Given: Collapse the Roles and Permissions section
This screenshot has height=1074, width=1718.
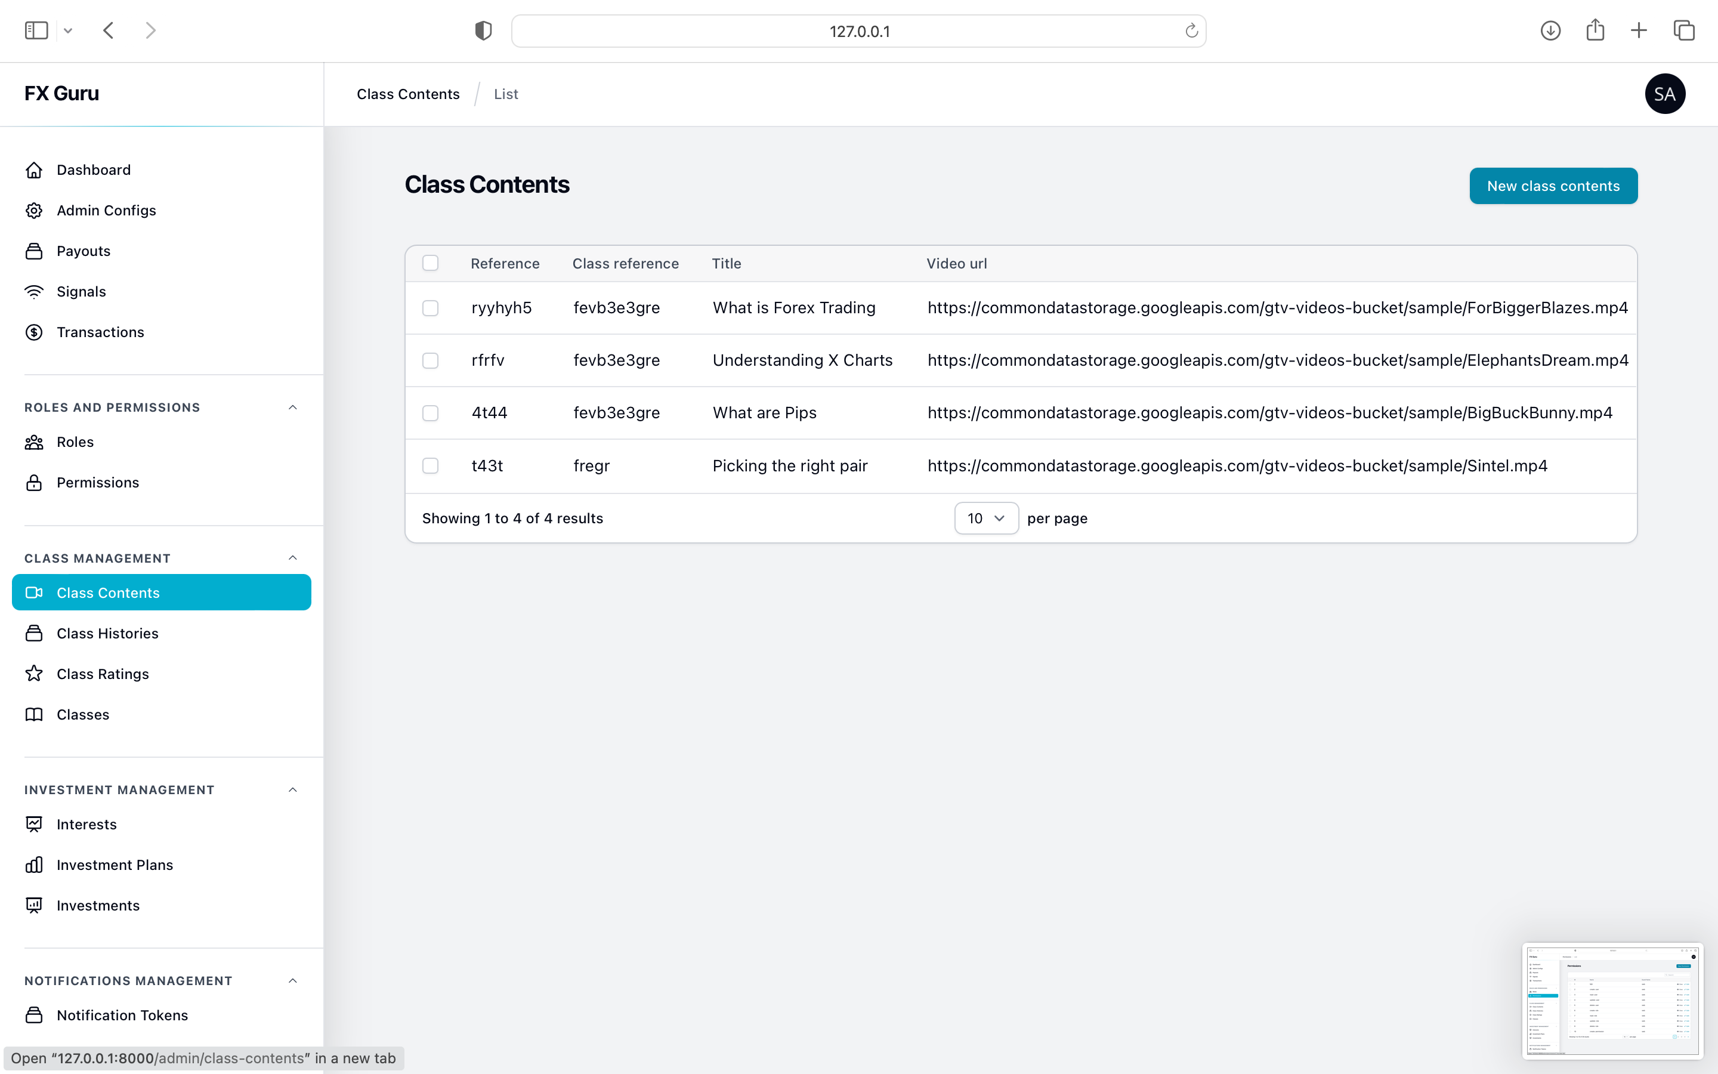Looking at the screenshot, I should click(292, 407).
